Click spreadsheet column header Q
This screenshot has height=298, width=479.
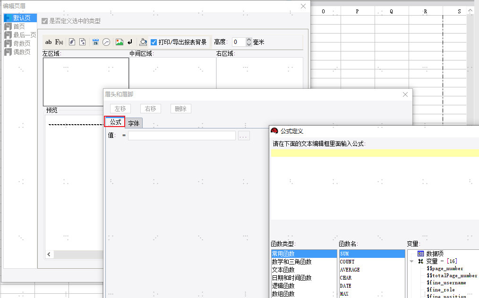(392, 12)
